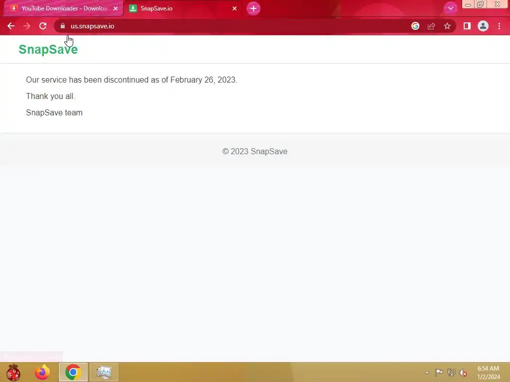The image size is (510, 382).
Task: Click the © 2023 SnapSave footer text
Action: click(x=255, y=151)
